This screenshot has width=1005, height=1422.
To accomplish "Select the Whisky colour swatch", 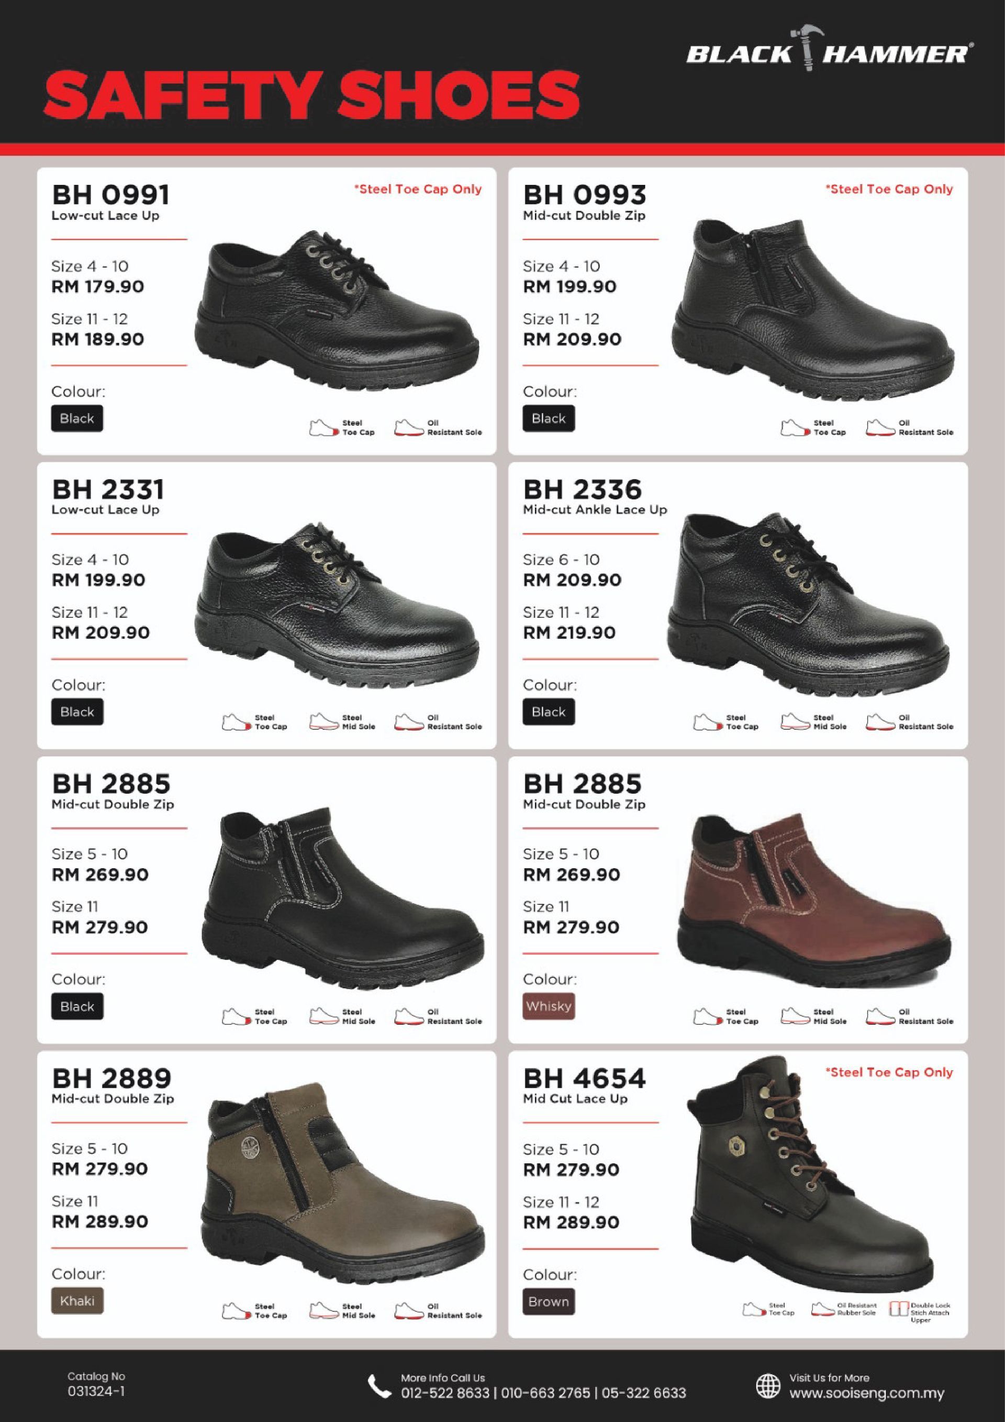I will pyautogui.click(x=549, y=1006).
